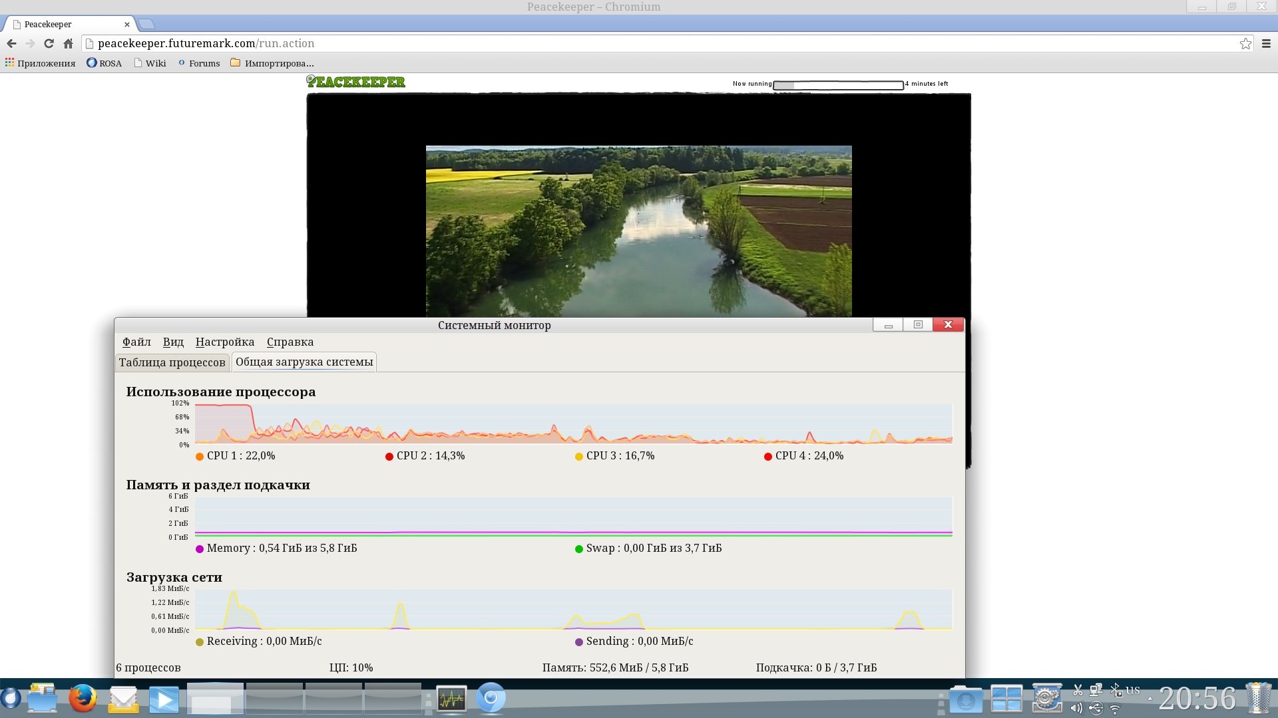Switch to Таблица процессов tab
This screenshot has height=718, width=1278.
coord(172,362)
